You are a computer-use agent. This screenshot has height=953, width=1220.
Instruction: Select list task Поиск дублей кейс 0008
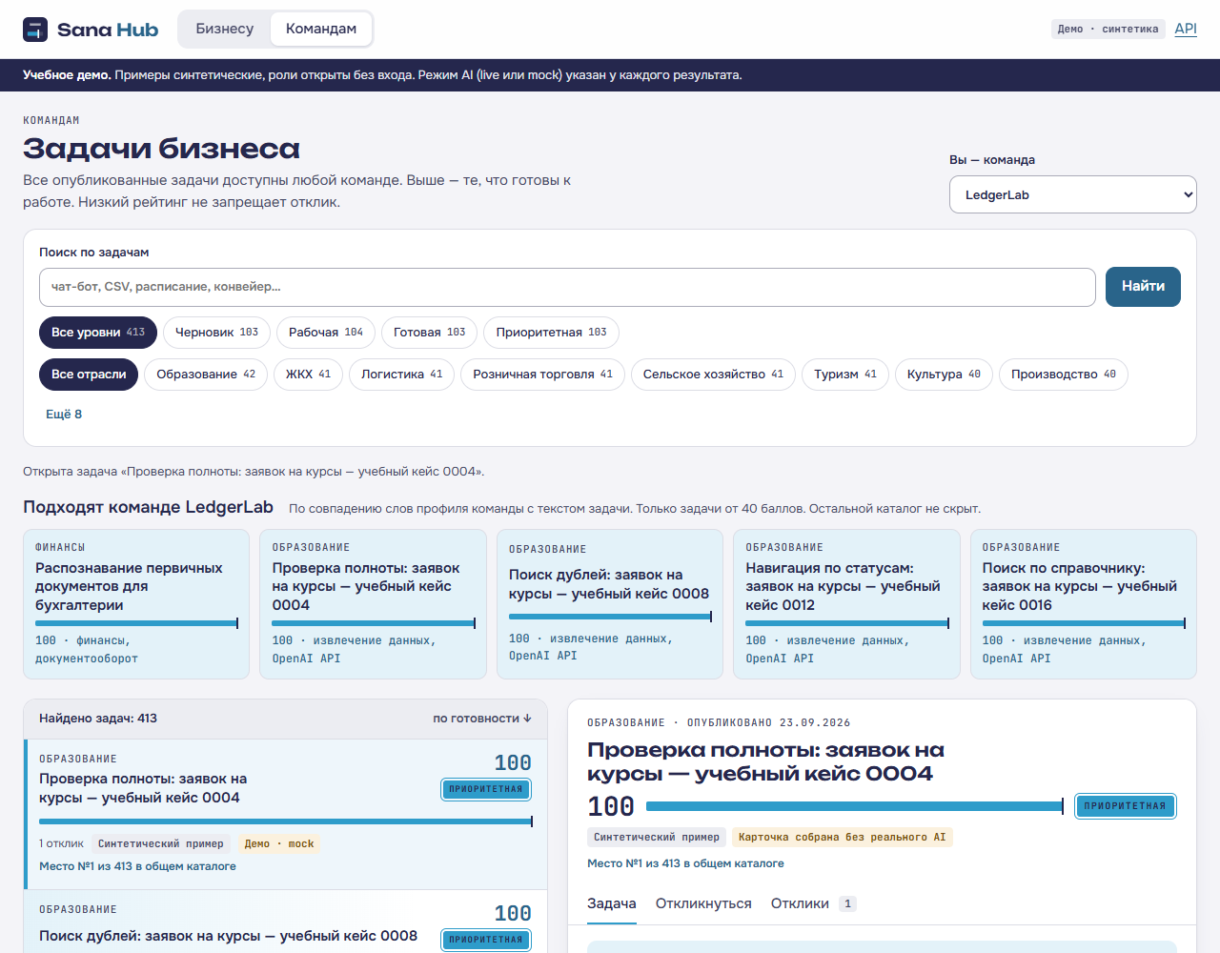tap(286, 923)
